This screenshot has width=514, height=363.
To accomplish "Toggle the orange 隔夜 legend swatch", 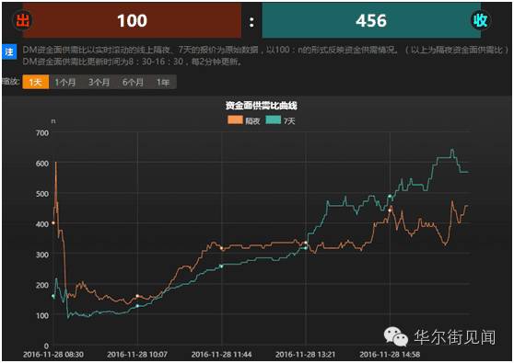I will (x=235, y=120).
